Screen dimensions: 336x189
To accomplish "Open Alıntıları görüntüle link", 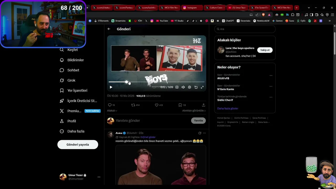I will point(194,111).
